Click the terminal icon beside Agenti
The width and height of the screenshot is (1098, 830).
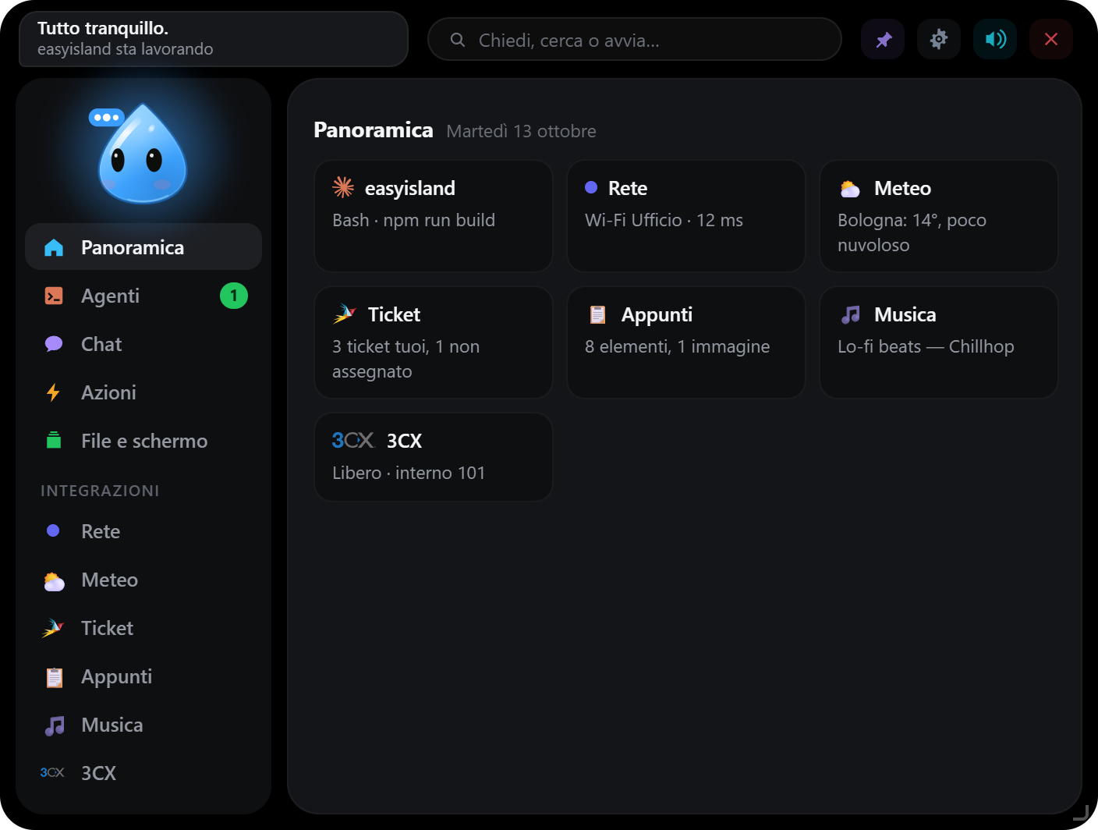(x=54, y=296)
